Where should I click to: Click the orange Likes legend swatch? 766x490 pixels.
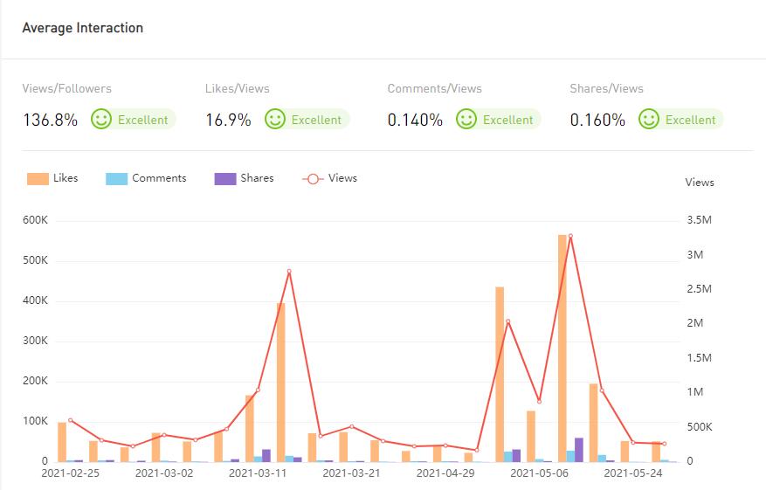(38, 178)
